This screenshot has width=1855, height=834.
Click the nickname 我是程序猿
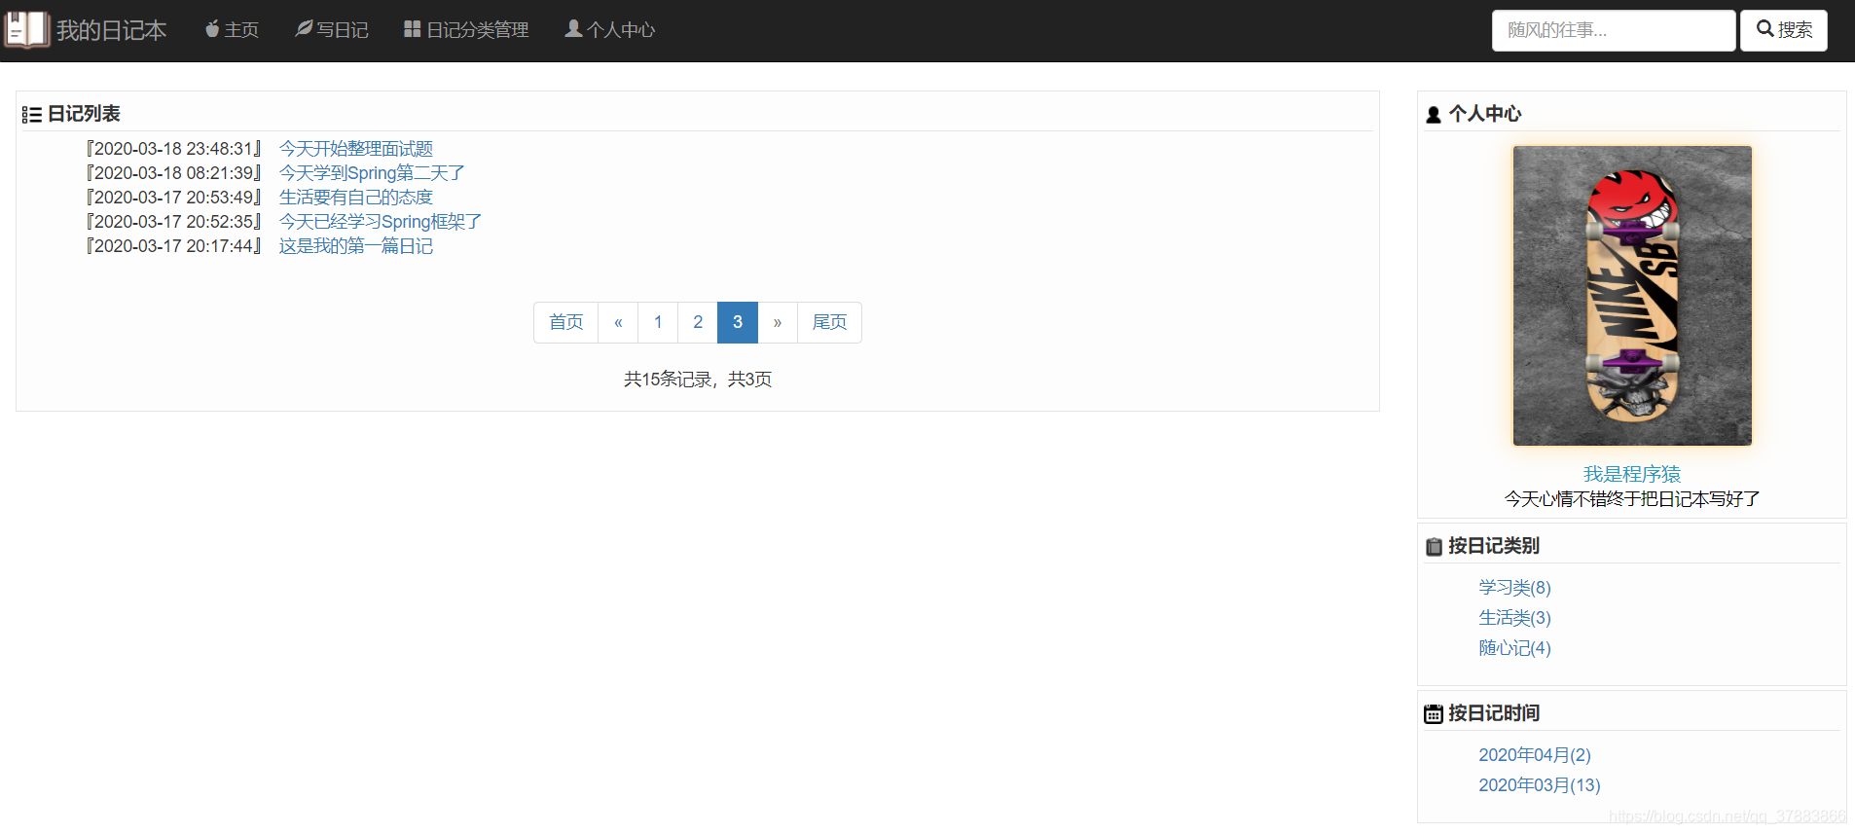[x=1632, y=474]
